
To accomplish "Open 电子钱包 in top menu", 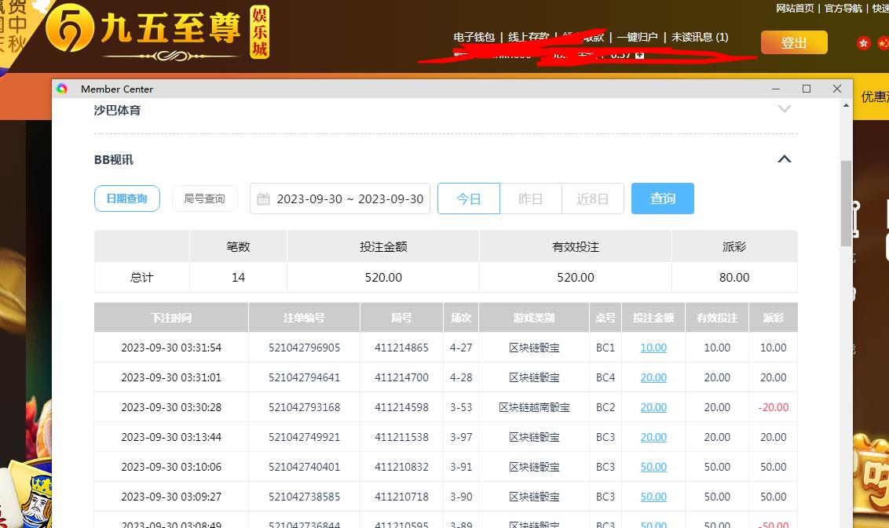I will point(474,37).
